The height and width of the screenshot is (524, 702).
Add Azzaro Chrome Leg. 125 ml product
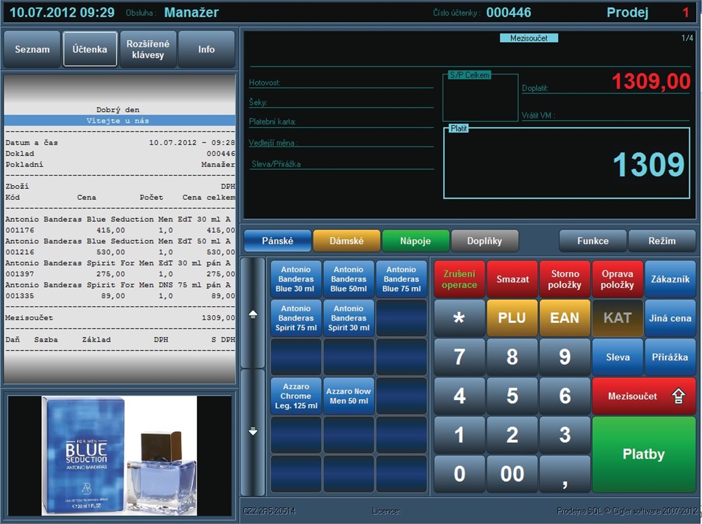pyautogui.click(x=296, y=396)
